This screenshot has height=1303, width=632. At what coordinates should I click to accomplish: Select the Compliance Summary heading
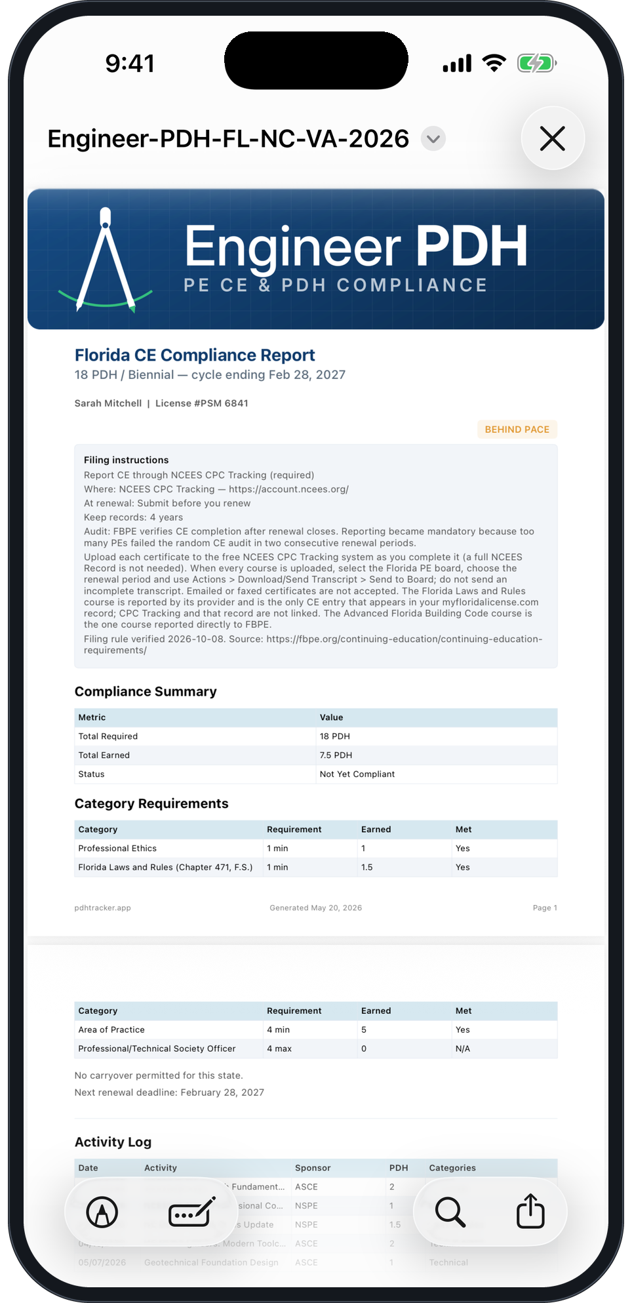coord(146,692)
